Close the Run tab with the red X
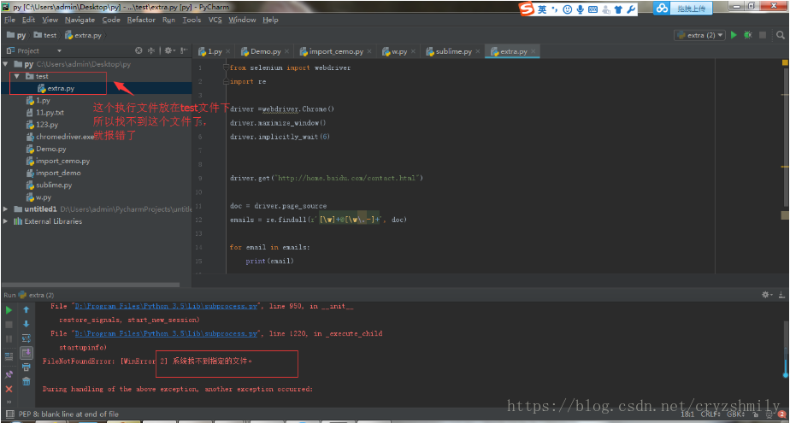This screenshot has height=423, width=790. click(9, 390)
